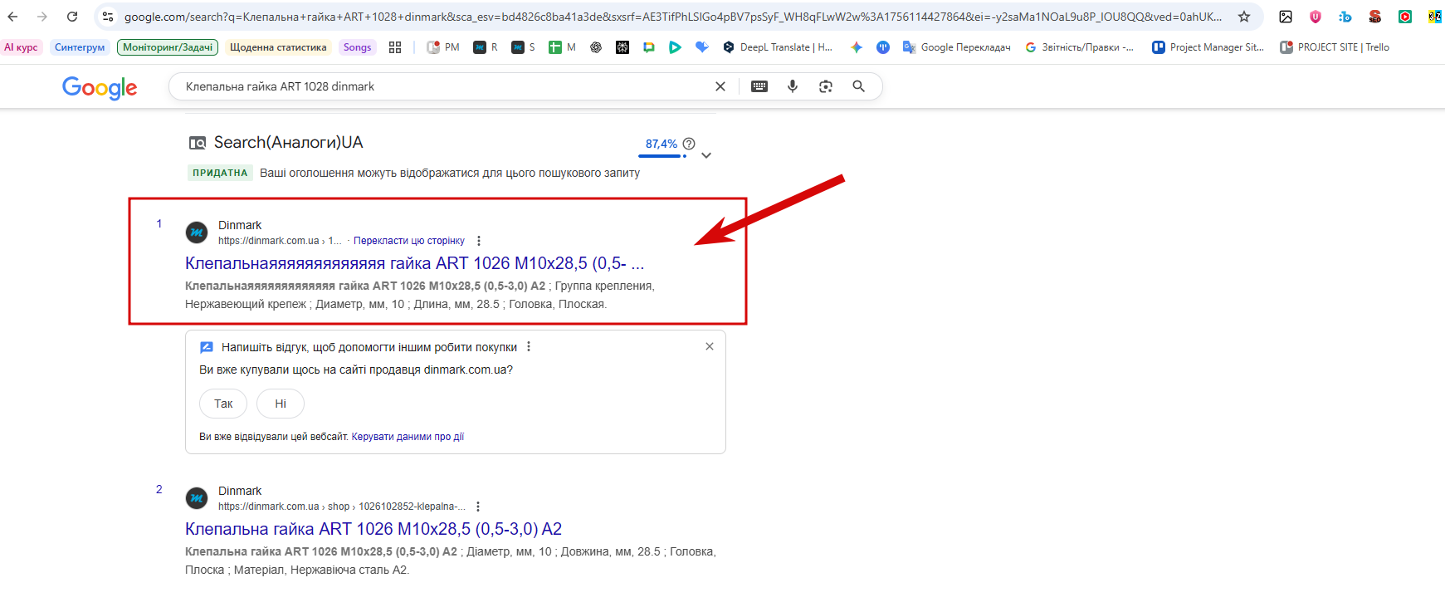Open options menu for first Dinmark result

tap(479, 241)
